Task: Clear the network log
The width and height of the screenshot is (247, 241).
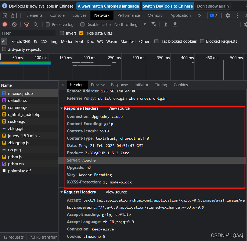Action: (x=14, y=24)
